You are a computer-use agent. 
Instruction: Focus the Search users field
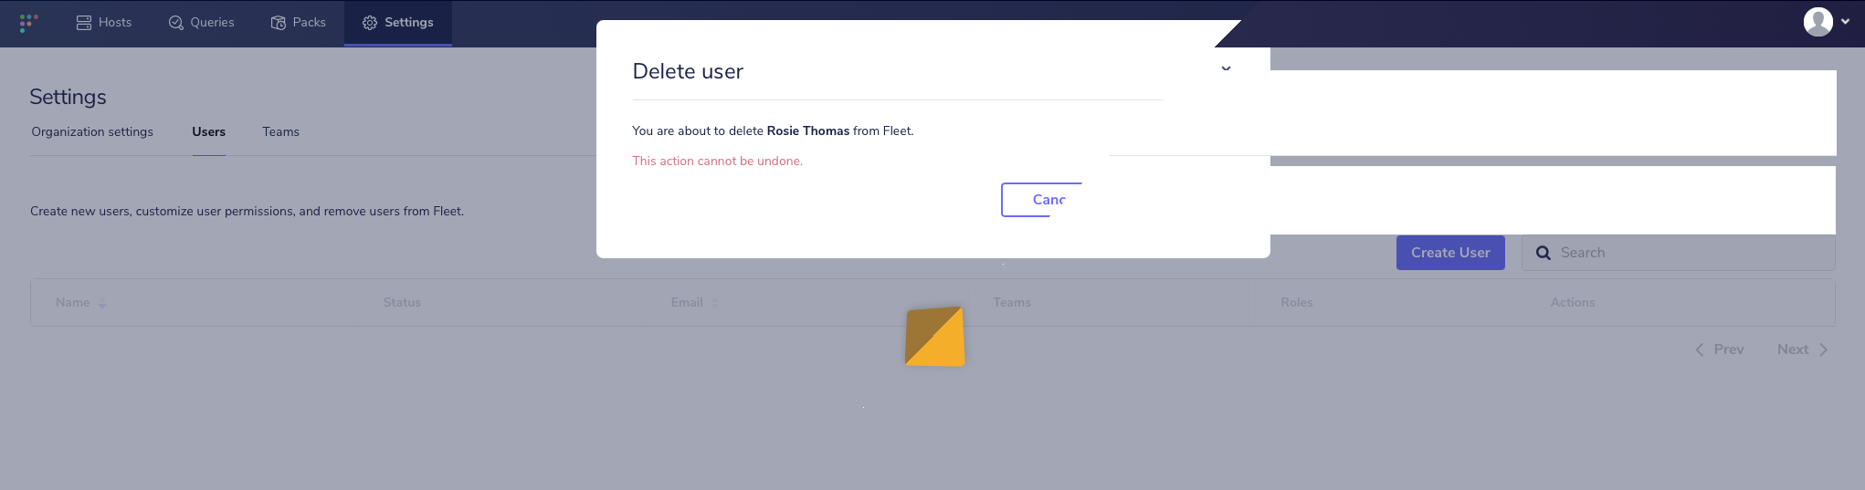[1679, 253]
